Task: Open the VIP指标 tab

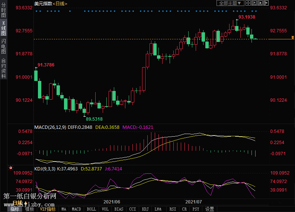Action: (x=48, y=209)
